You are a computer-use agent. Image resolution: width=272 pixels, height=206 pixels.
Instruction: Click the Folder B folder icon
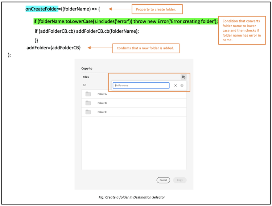click(88, 103)
